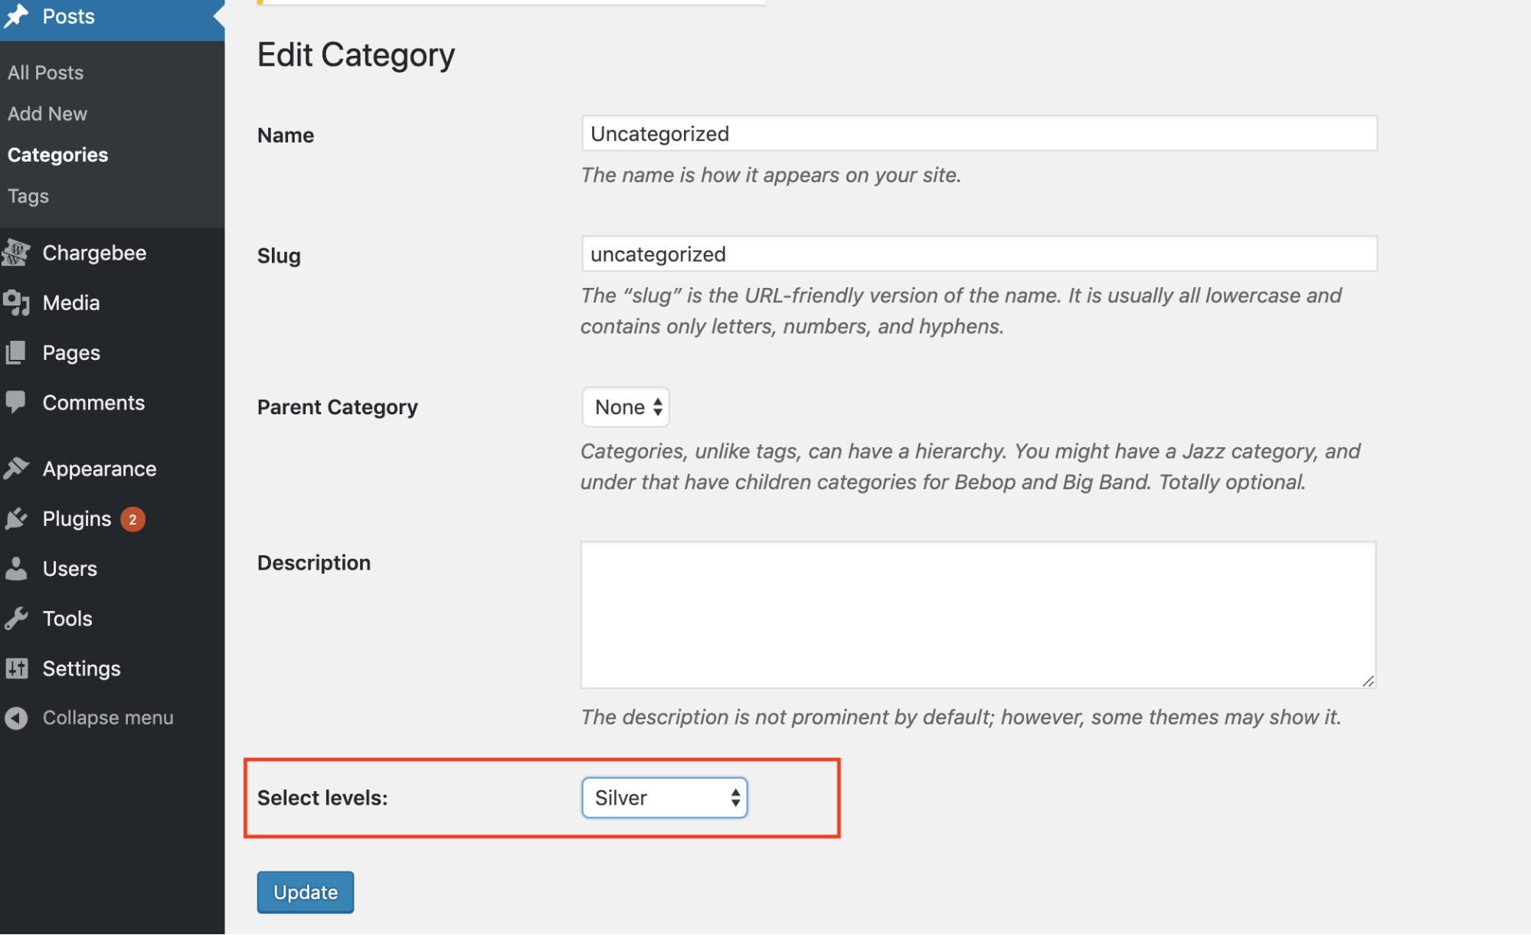Click the Chargebee sidebar icon

coord(16,253)
